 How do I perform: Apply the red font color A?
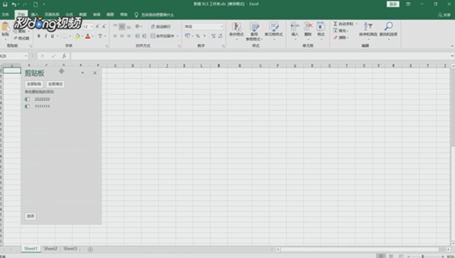click(88, 36)
